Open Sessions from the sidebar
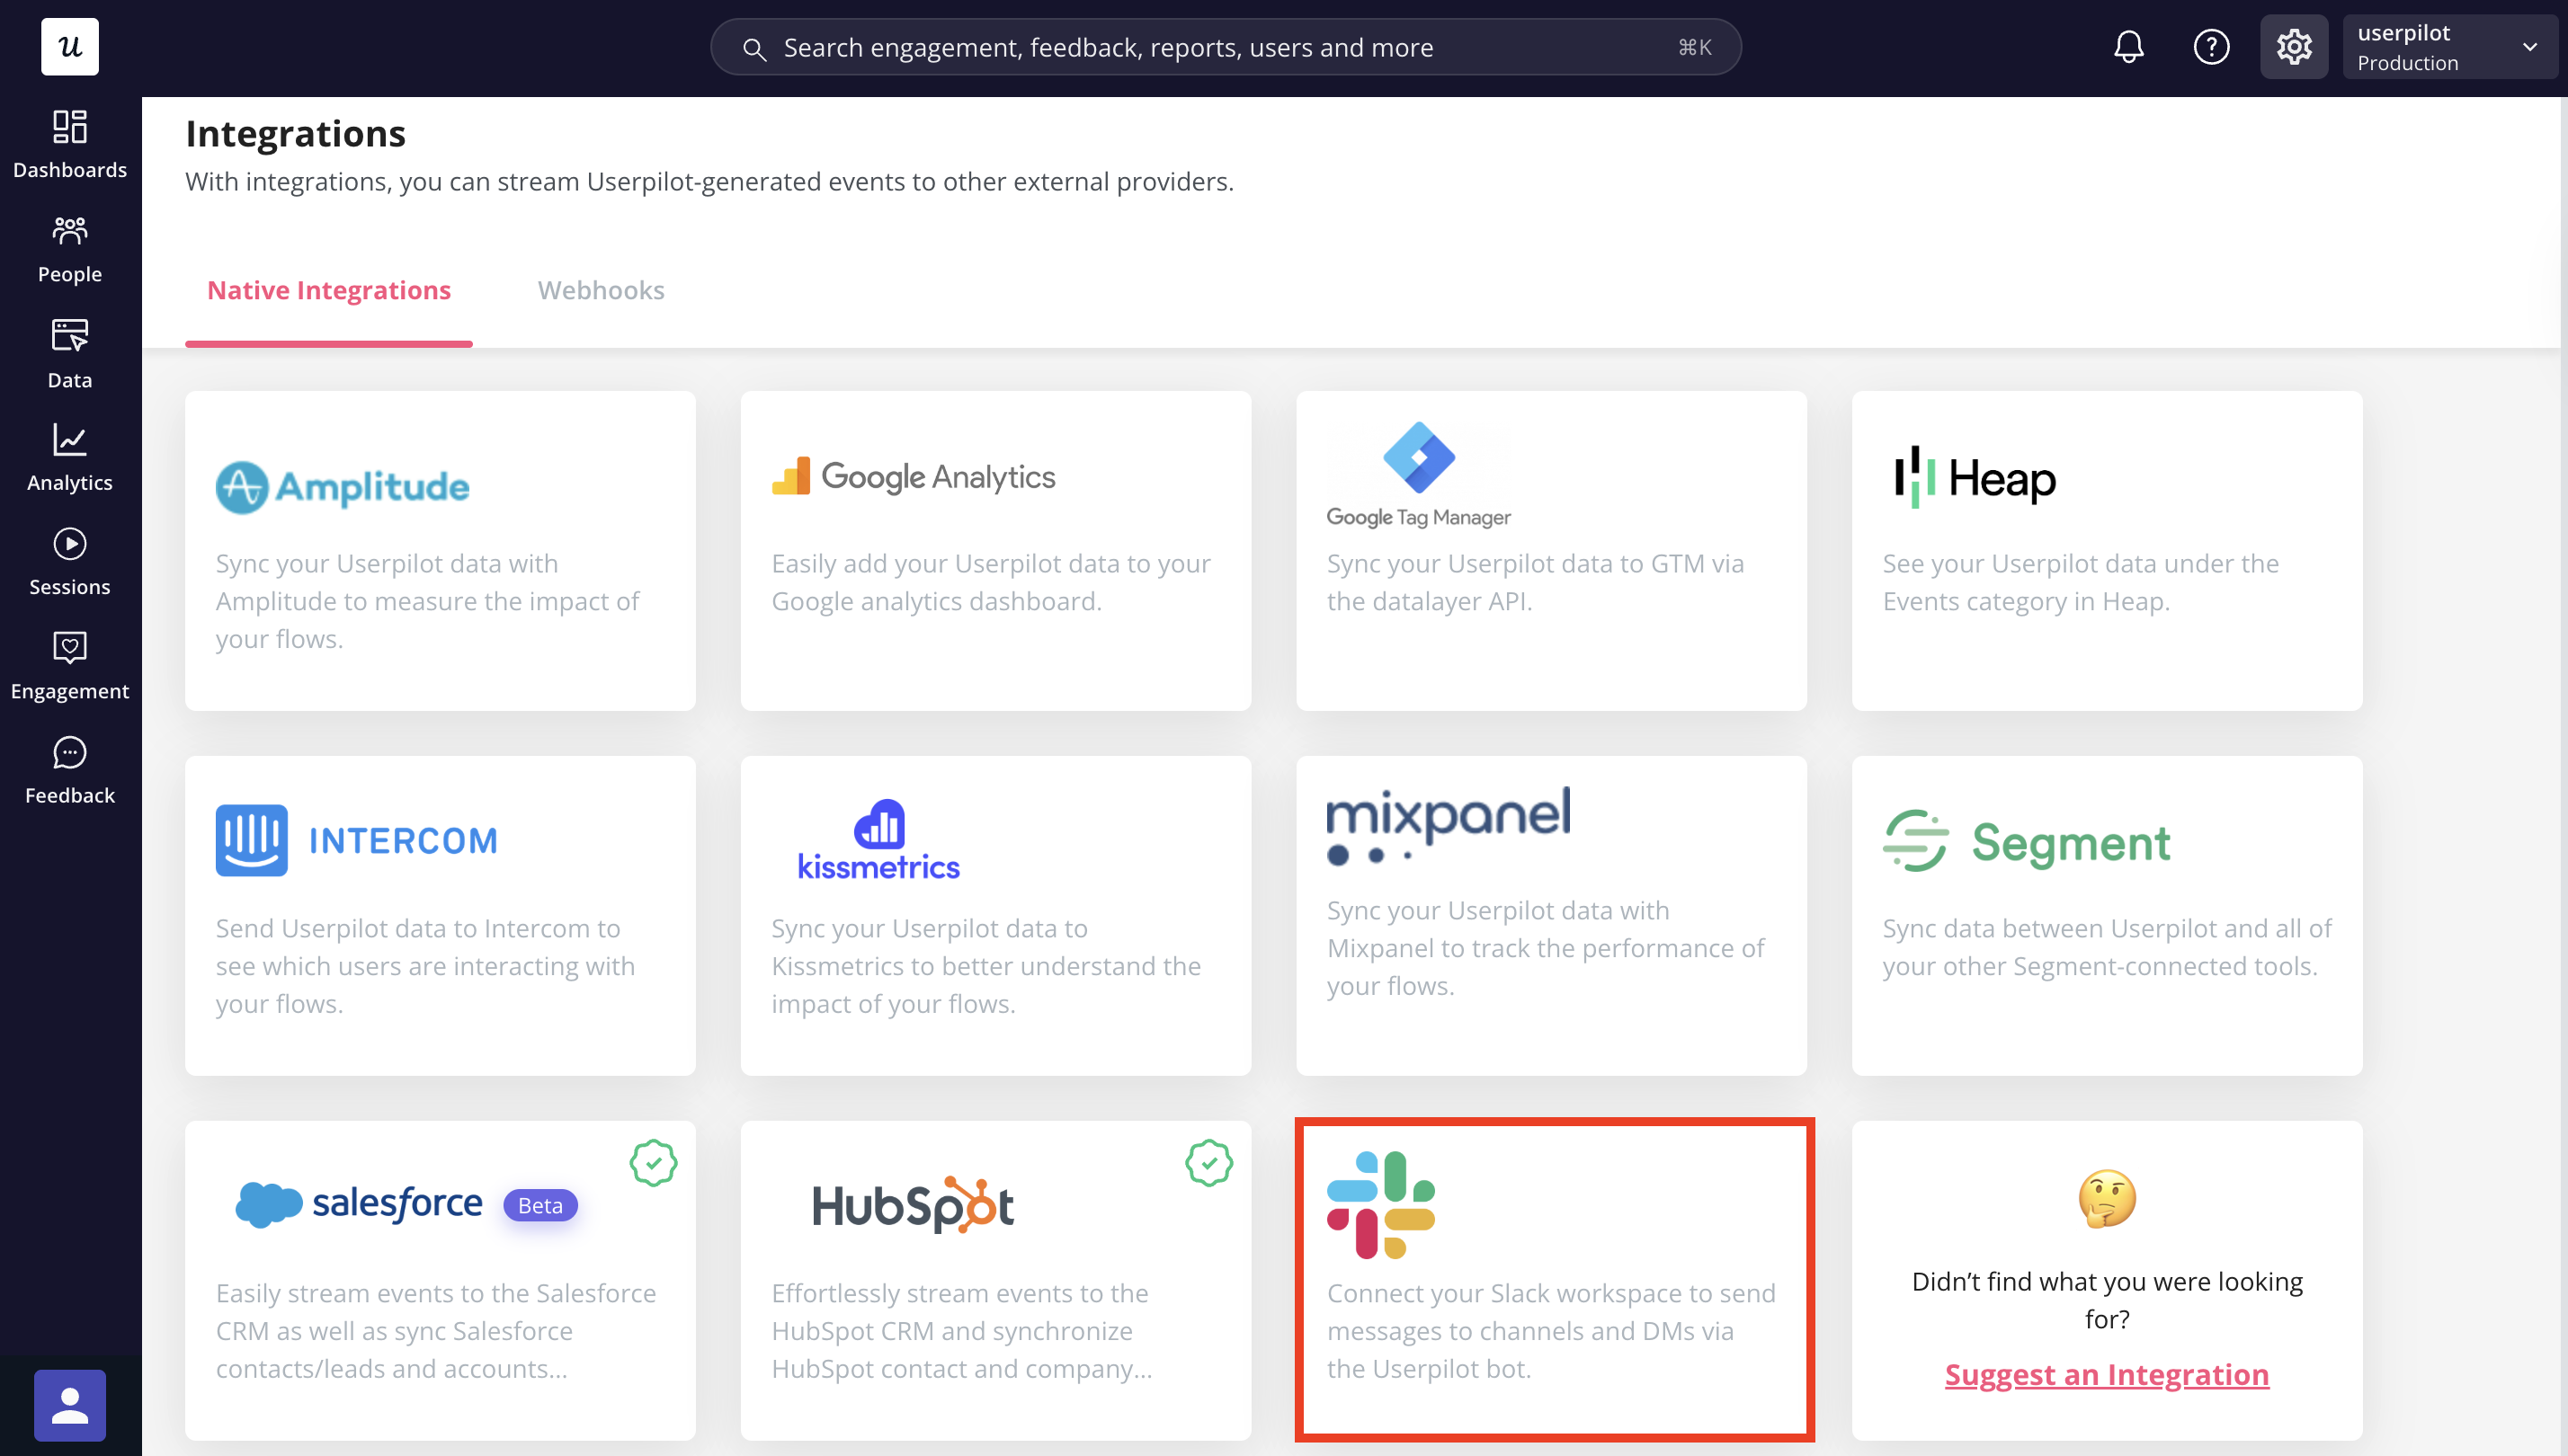 tap(69, 562)
